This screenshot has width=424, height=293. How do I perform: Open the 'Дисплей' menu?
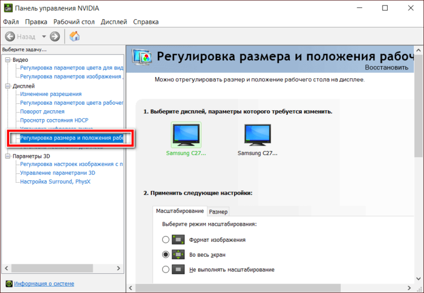tap(114, 22)
